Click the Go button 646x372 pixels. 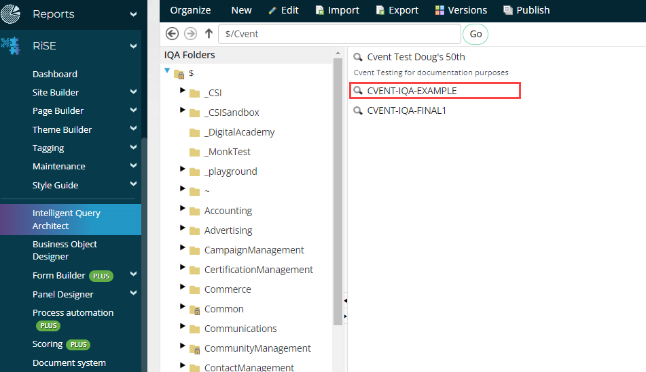tap(475, 34)
